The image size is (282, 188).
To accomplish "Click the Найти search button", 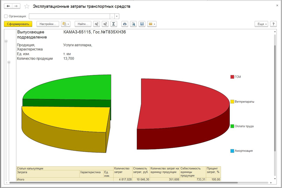I will click(x=83, y=24).
